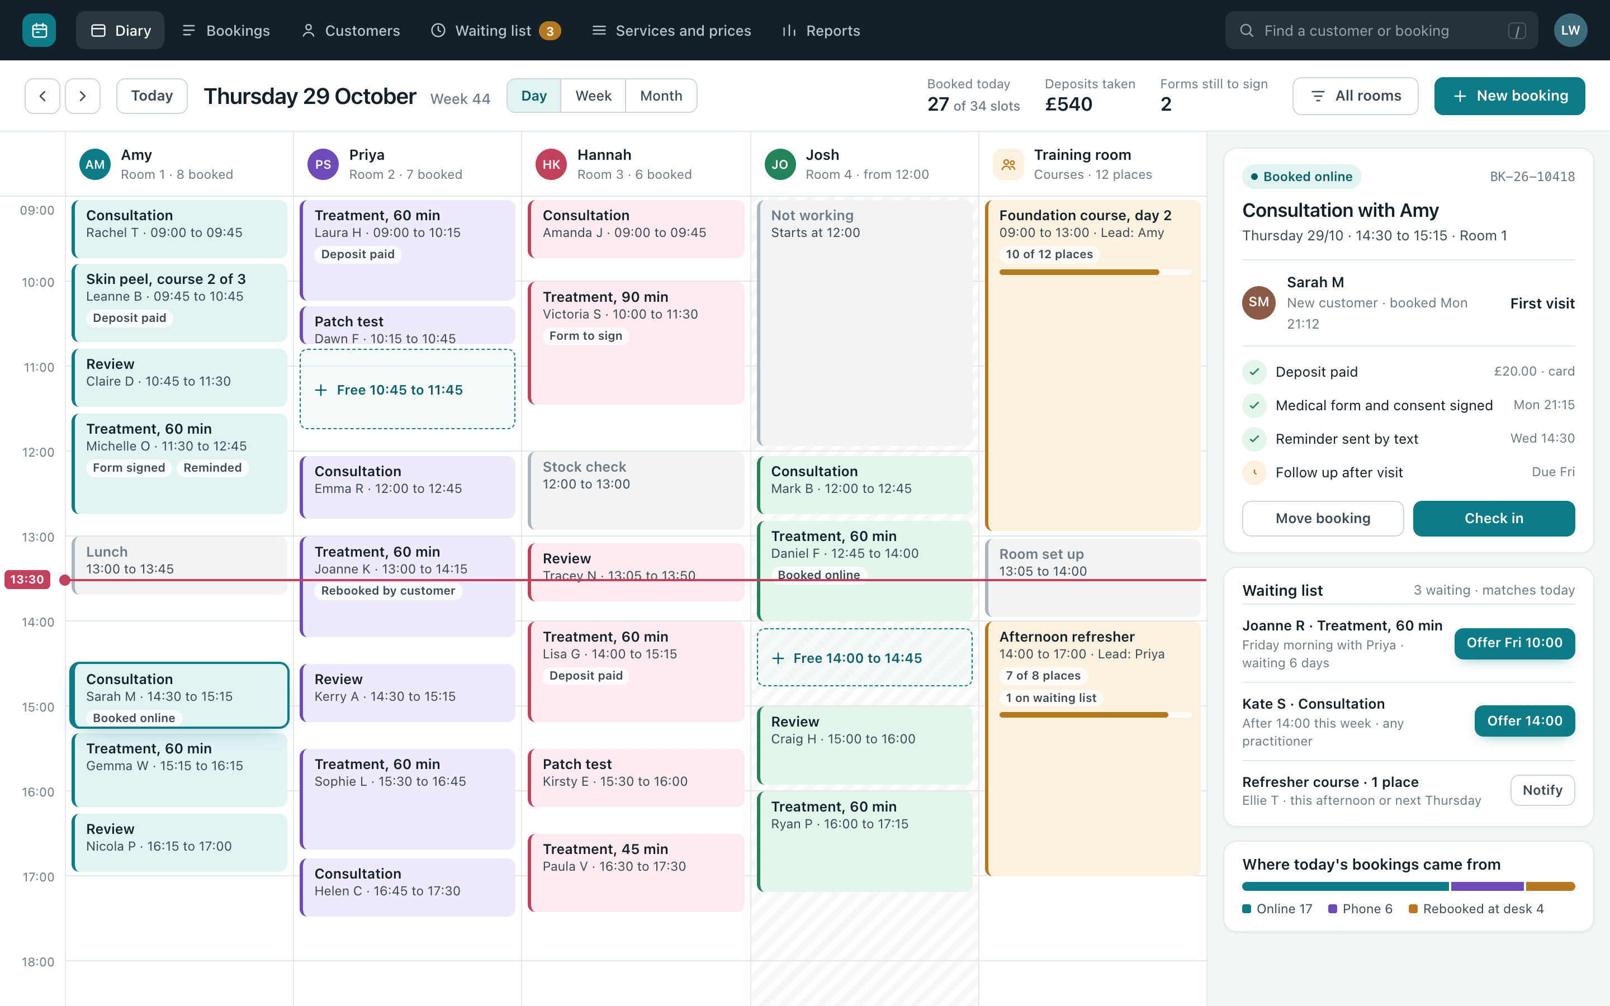Click the Today button

pos(151,96)
